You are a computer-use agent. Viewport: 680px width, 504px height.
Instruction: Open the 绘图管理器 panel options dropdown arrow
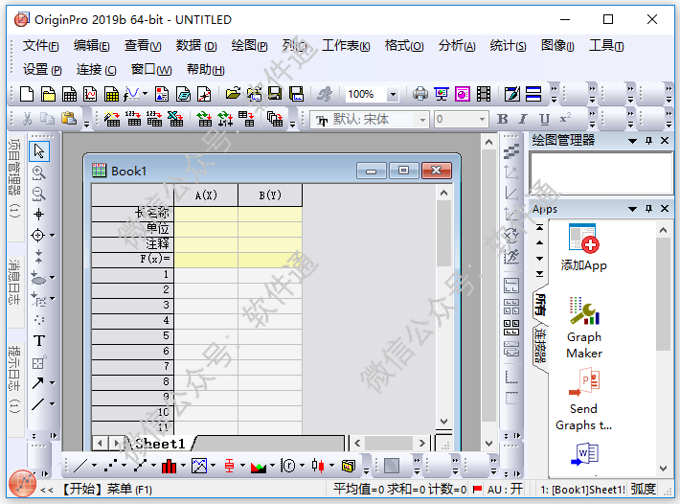click(633, 141)
